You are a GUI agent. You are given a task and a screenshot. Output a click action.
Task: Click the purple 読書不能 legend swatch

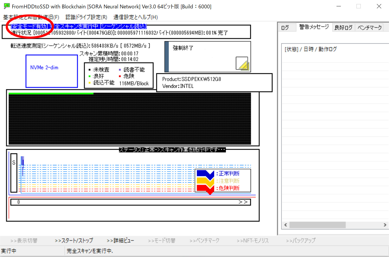[x=120, y=70]
